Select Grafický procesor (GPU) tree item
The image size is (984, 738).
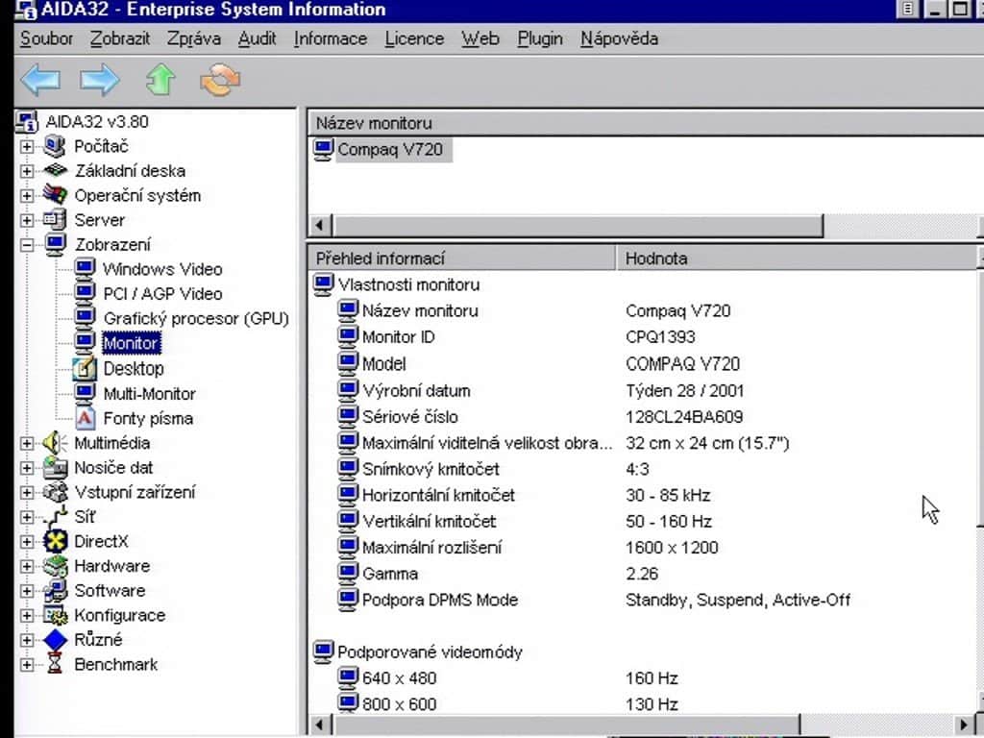[196, 319]
